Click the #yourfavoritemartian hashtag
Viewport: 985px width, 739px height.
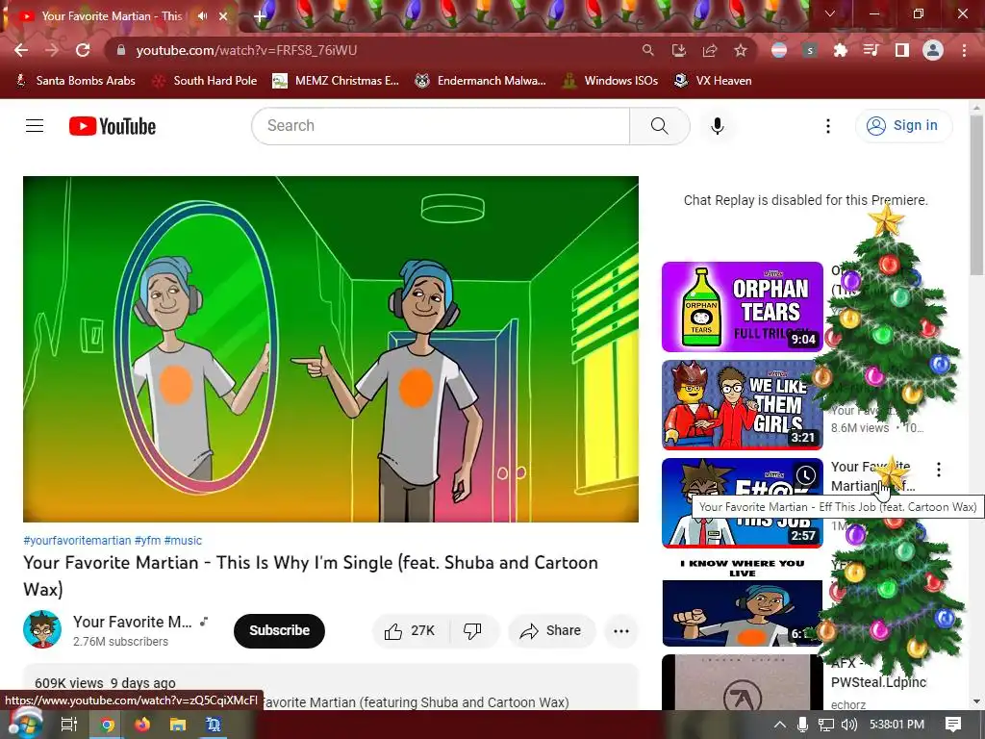pos(77,541)
